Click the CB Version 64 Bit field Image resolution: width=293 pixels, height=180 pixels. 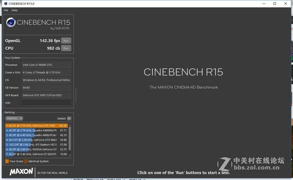click(47, 88)
